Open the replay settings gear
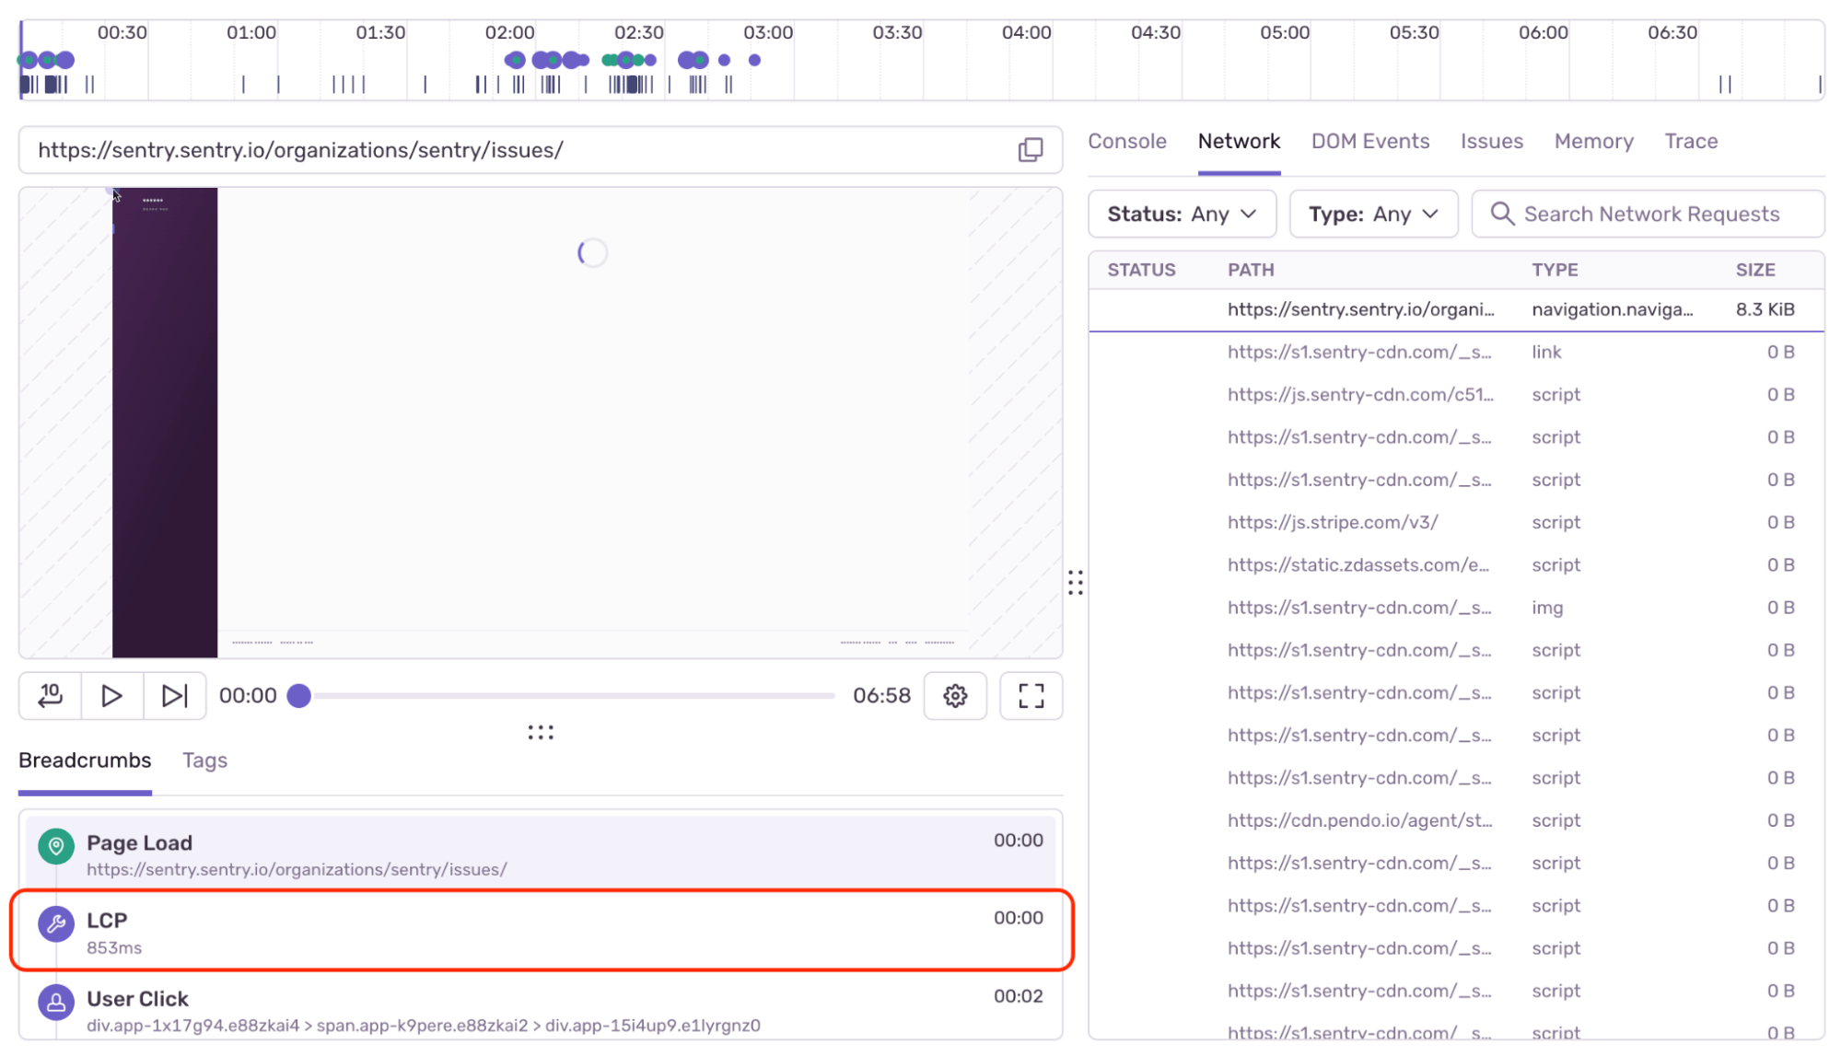This screenshot has width=1841, height=1056. (x=955, y=696)
